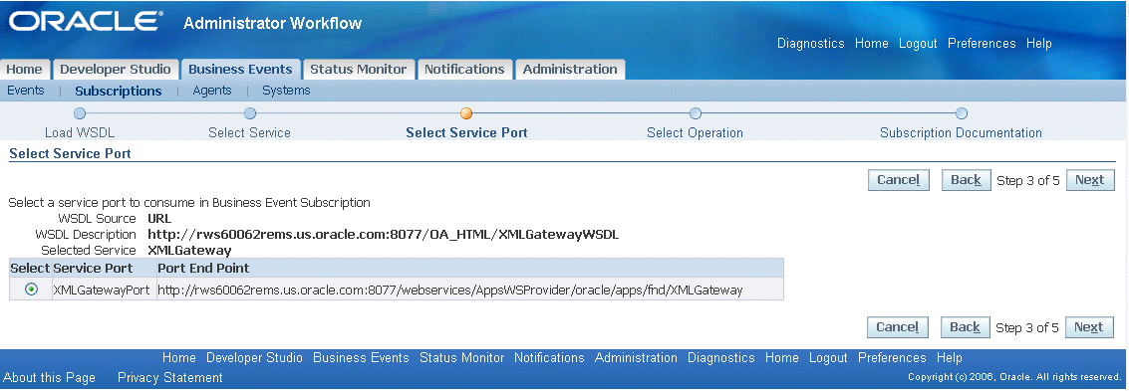Click the XMLGatewayPort cell text
This screenshot has height=391, width=1129.
[x=103, y=290]
